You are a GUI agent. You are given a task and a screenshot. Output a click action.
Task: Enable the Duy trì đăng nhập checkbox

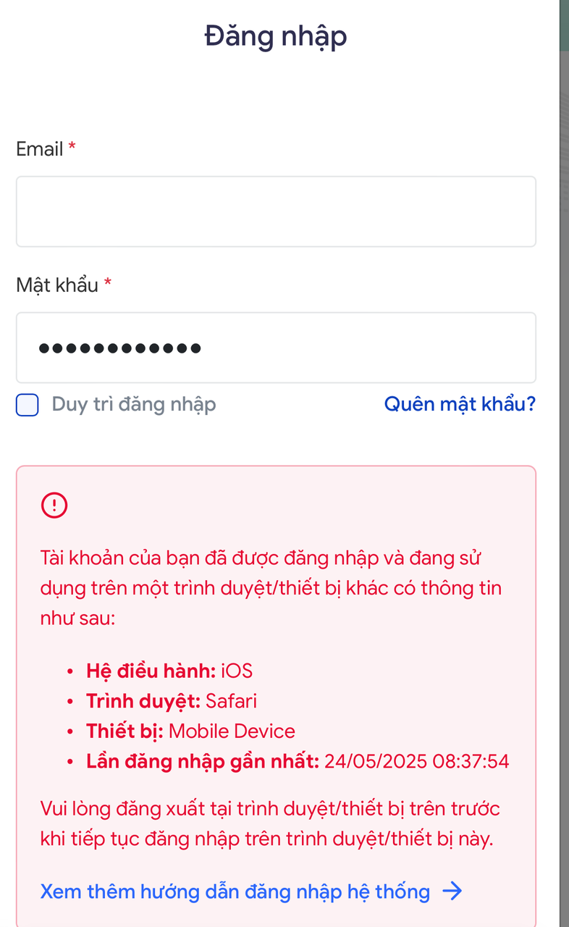(x=27, y=405)
